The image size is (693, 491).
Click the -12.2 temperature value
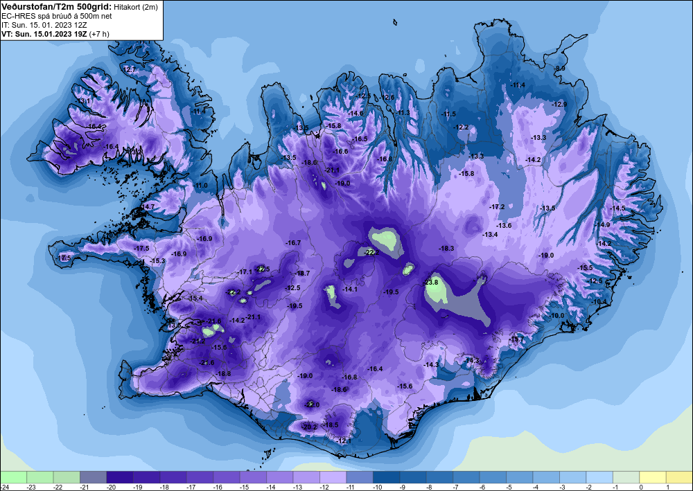(x=462, y=127)
